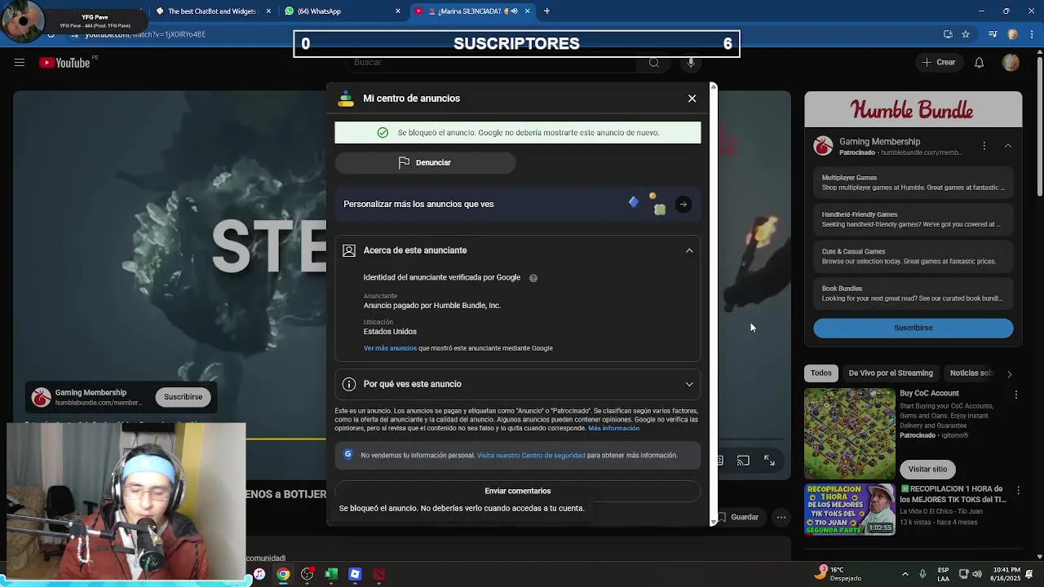This screenshot has height=587, width=1044.
Task: Click the advertiser person icon in dialog
Action: click(349, 250)
